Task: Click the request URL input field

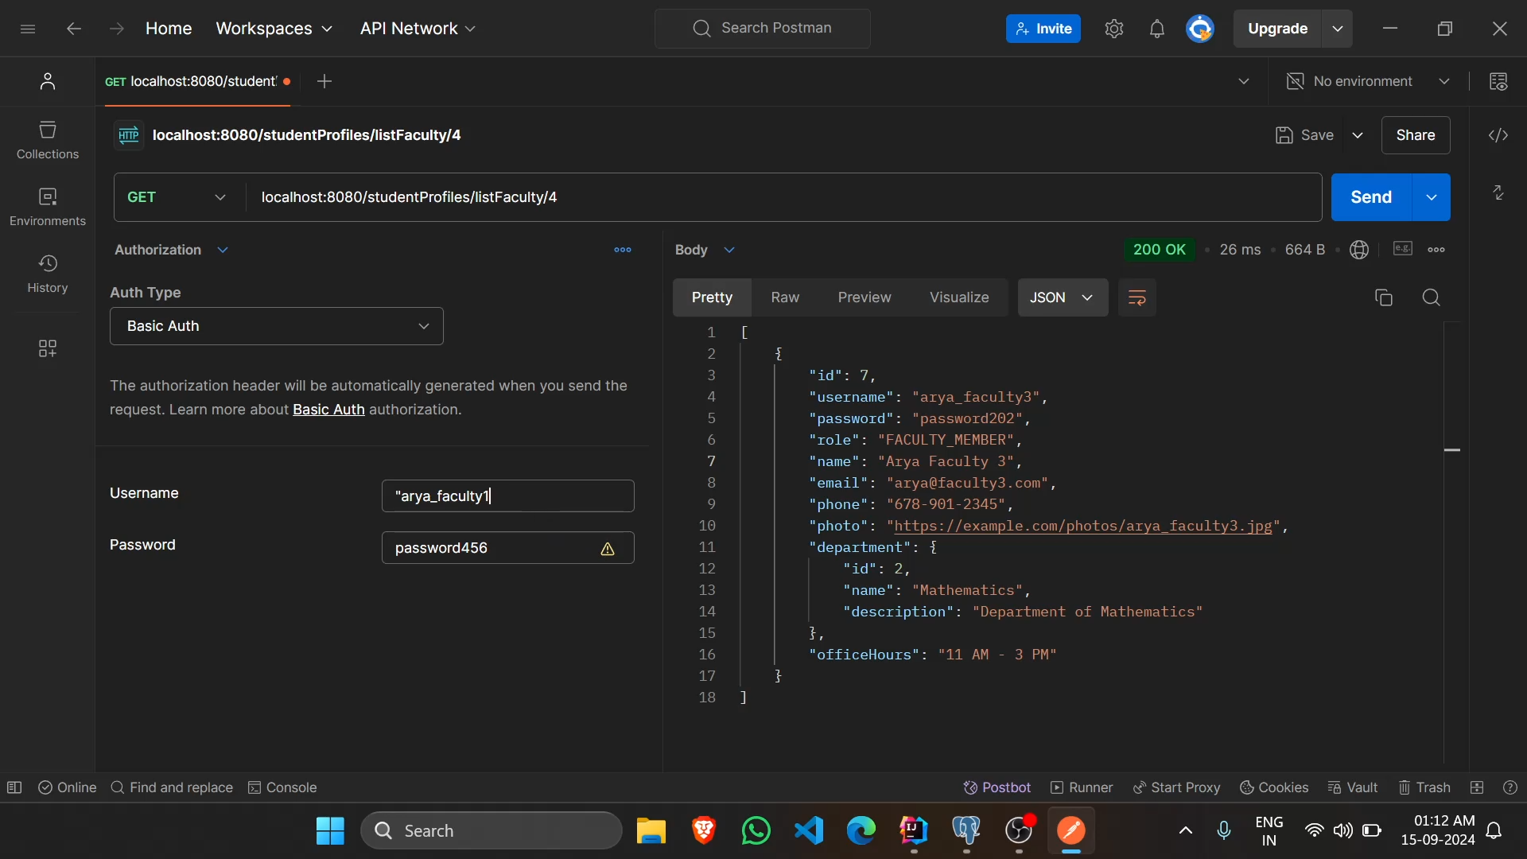Action: click(783, 197)
